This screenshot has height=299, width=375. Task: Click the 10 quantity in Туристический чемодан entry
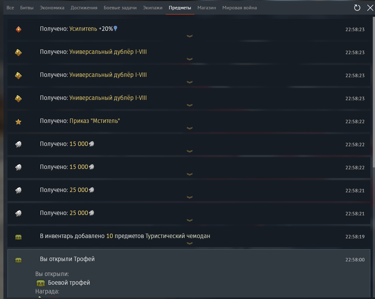[x=110, y=236]
